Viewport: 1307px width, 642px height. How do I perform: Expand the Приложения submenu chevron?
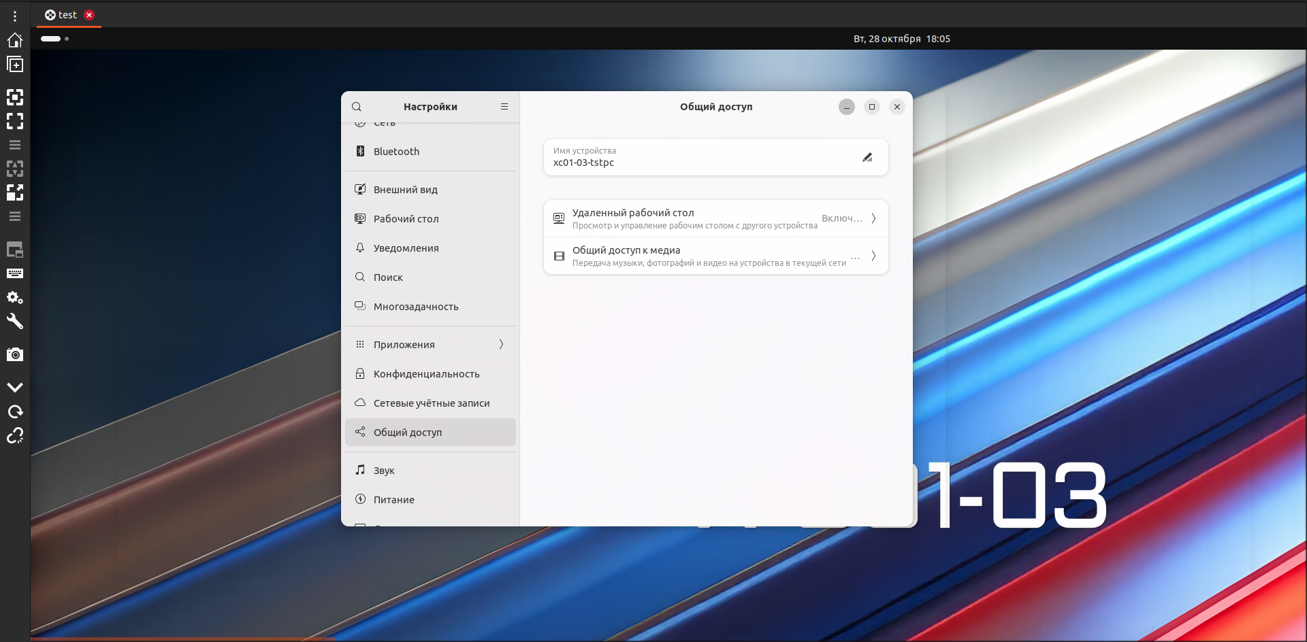[501, 344]
